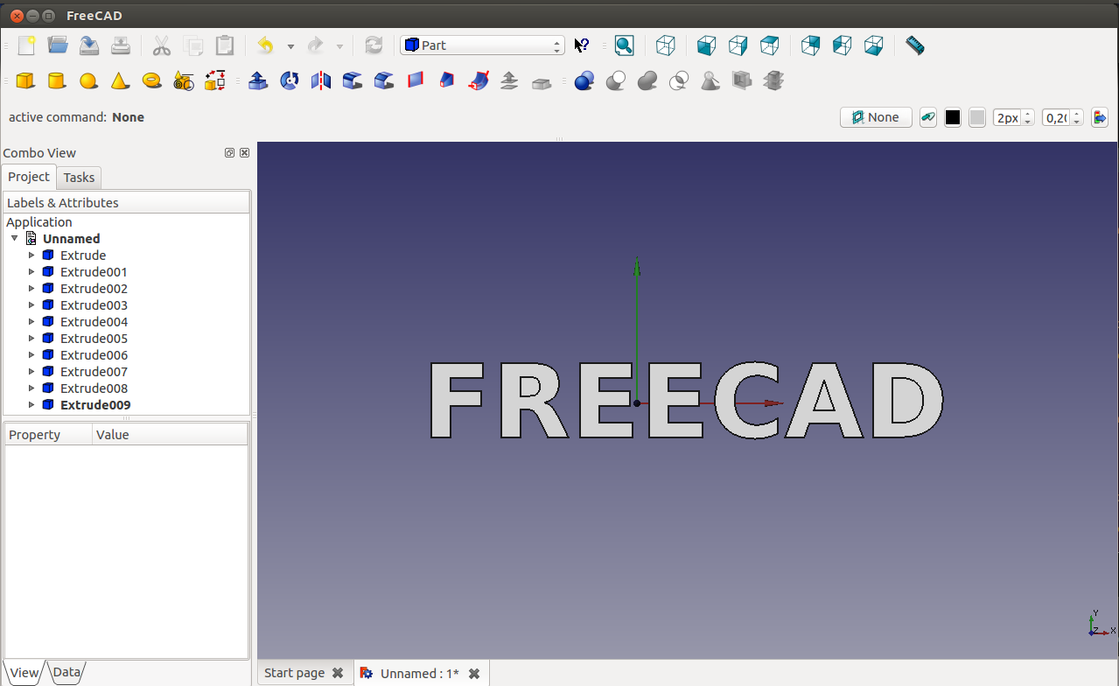Select the Cylinder primitive tool
The image size is (1119, 686).
point(57,81)
